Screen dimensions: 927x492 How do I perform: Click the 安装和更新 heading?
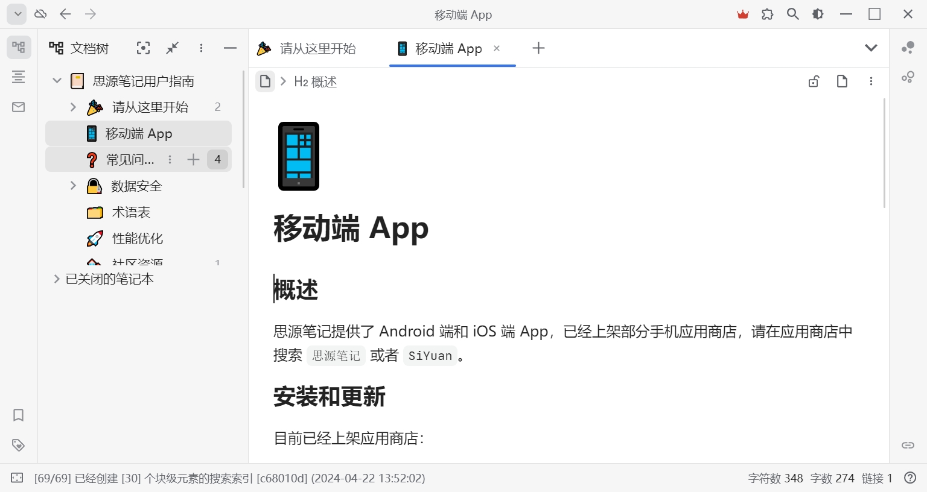click(330, 397)
